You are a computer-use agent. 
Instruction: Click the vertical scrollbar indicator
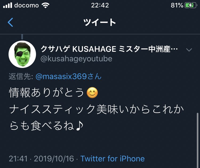coord(198,140)
